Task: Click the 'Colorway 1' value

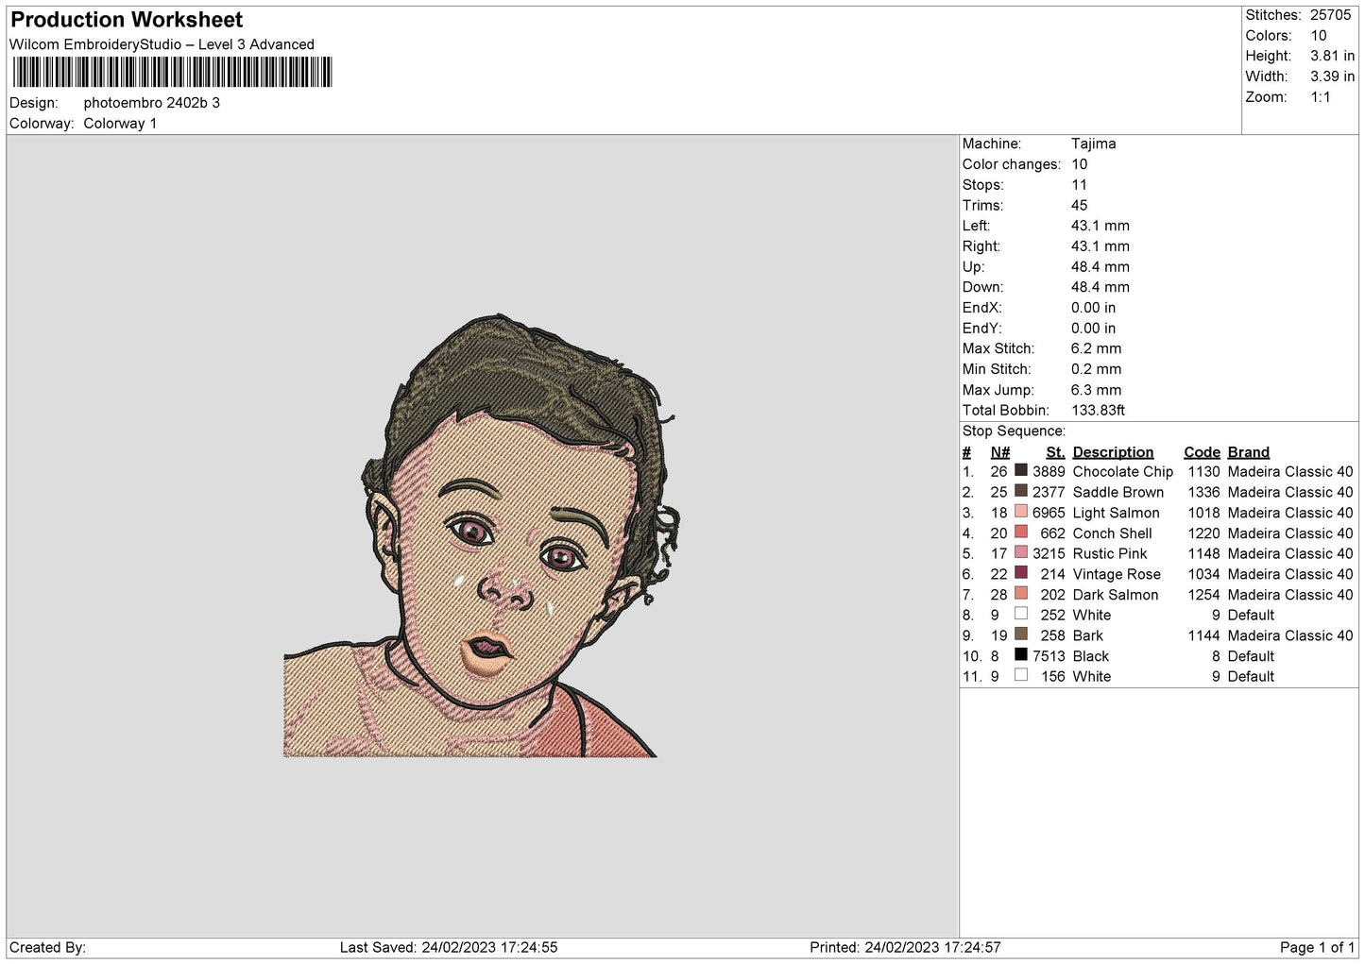Action: click(120, 124)
